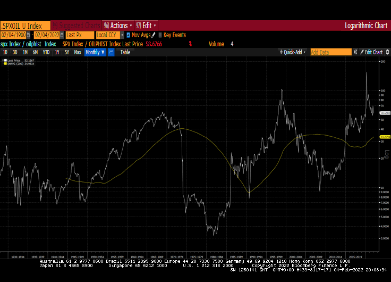391x282 pixels.
Task: Select the Max time range
Action: [78, 52]
